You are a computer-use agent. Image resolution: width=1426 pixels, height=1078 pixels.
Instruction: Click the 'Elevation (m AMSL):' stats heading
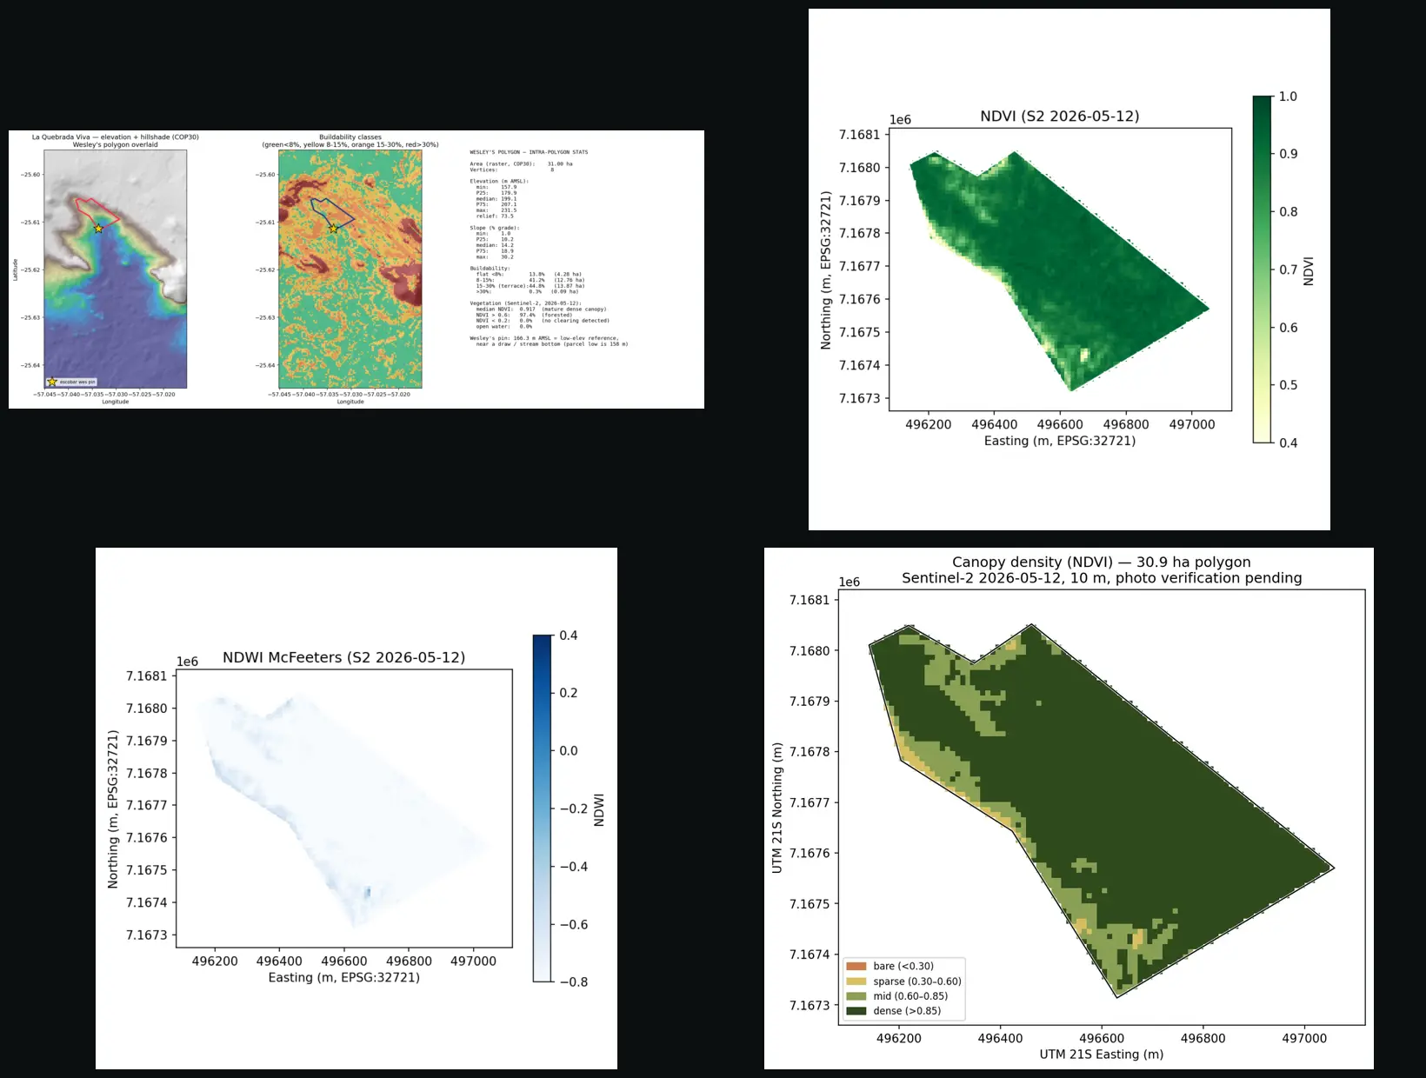pyautogui.click(x=499, y=181)
